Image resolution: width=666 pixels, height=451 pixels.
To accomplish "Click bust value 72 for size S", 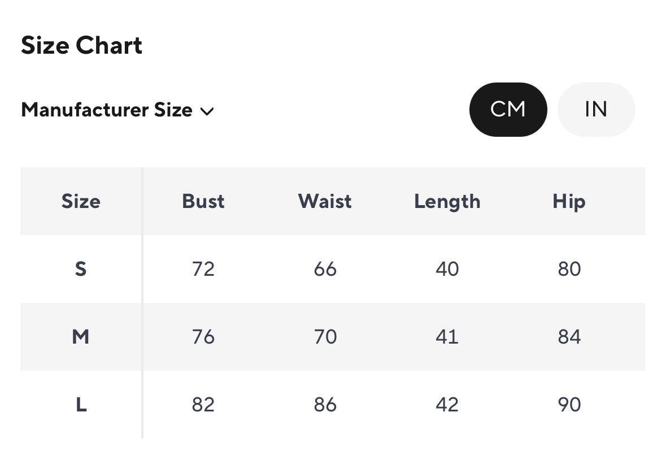I will point(203,269).
